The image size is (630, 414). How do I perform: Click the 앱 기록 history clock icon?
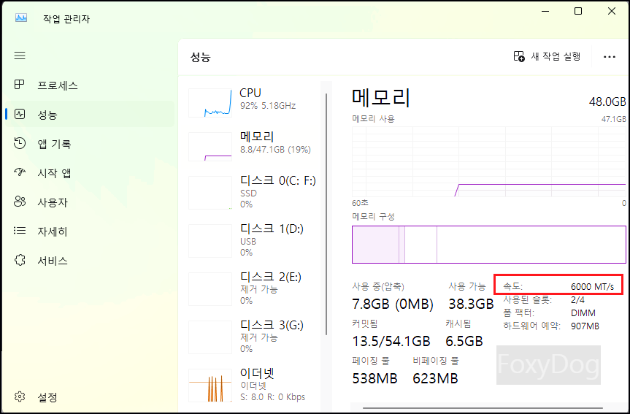[20, 143]
